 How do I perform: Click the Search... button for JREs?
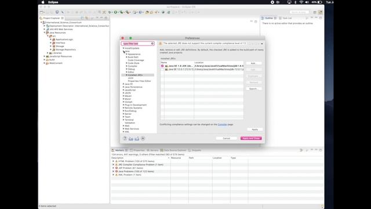[x=253, y=89]
